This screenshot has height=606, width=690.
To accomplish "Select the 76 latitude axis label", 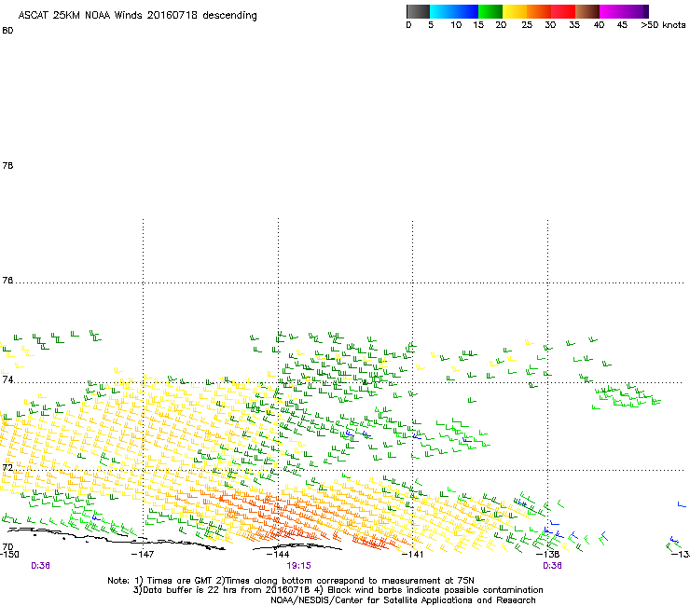I will (7, 281).
